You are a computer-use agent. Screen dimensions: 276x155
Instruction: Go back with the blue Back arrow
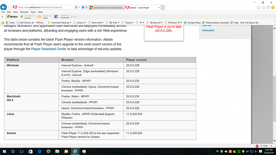[4, 7]
